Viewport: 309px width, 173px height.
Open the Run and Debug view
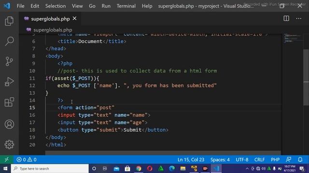[9, 82]
